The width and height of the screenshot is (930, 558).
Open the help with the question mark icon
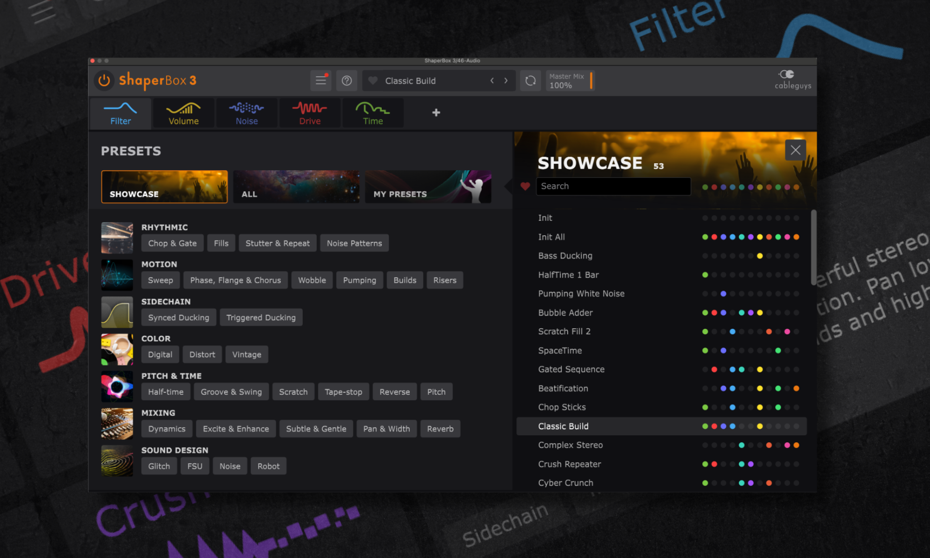346,80
